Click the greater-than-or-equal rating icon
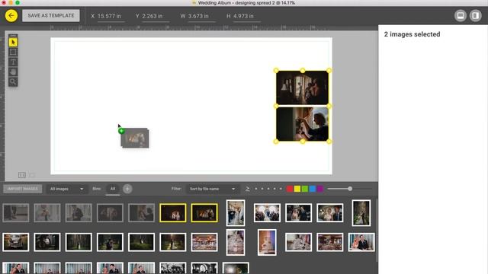 pos(247,189)
